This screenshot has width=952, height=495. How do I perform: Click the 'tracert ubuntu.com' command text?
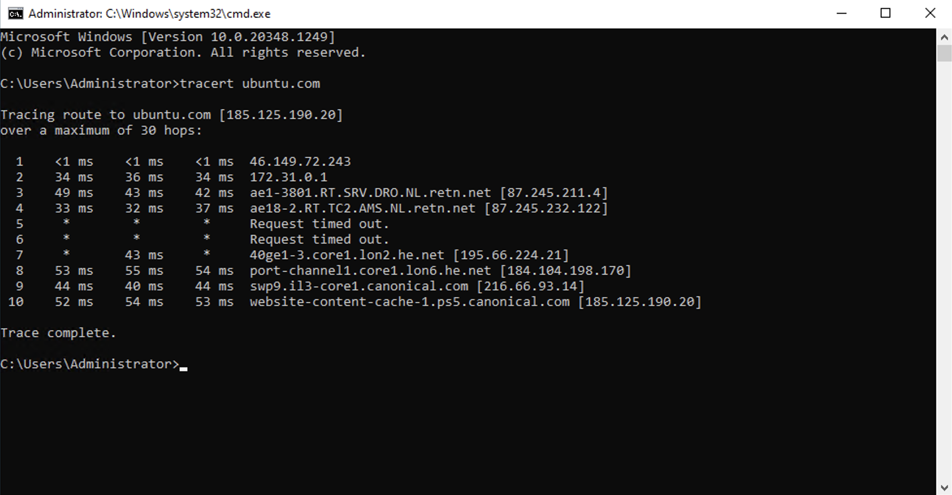250,84
